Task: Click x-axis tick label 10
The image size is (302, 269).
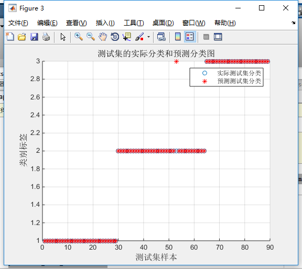Action: 68,247
